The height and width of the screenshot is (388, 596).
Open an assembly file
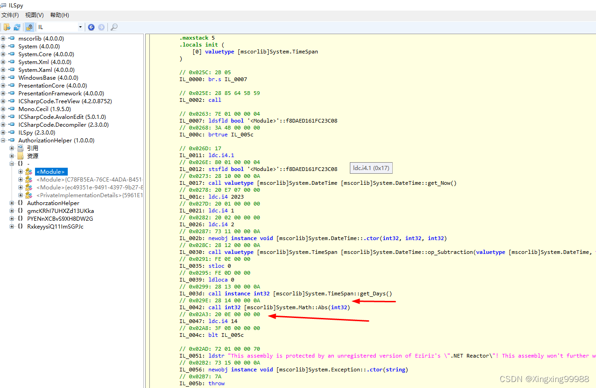(6, 27)
